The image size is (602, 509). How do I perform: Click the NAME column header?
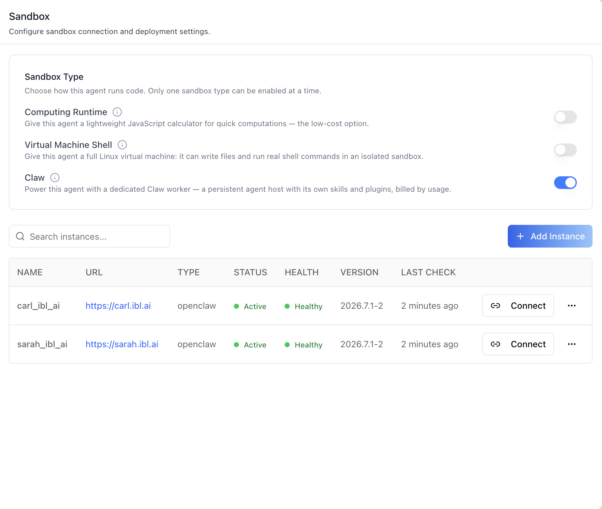30,272
